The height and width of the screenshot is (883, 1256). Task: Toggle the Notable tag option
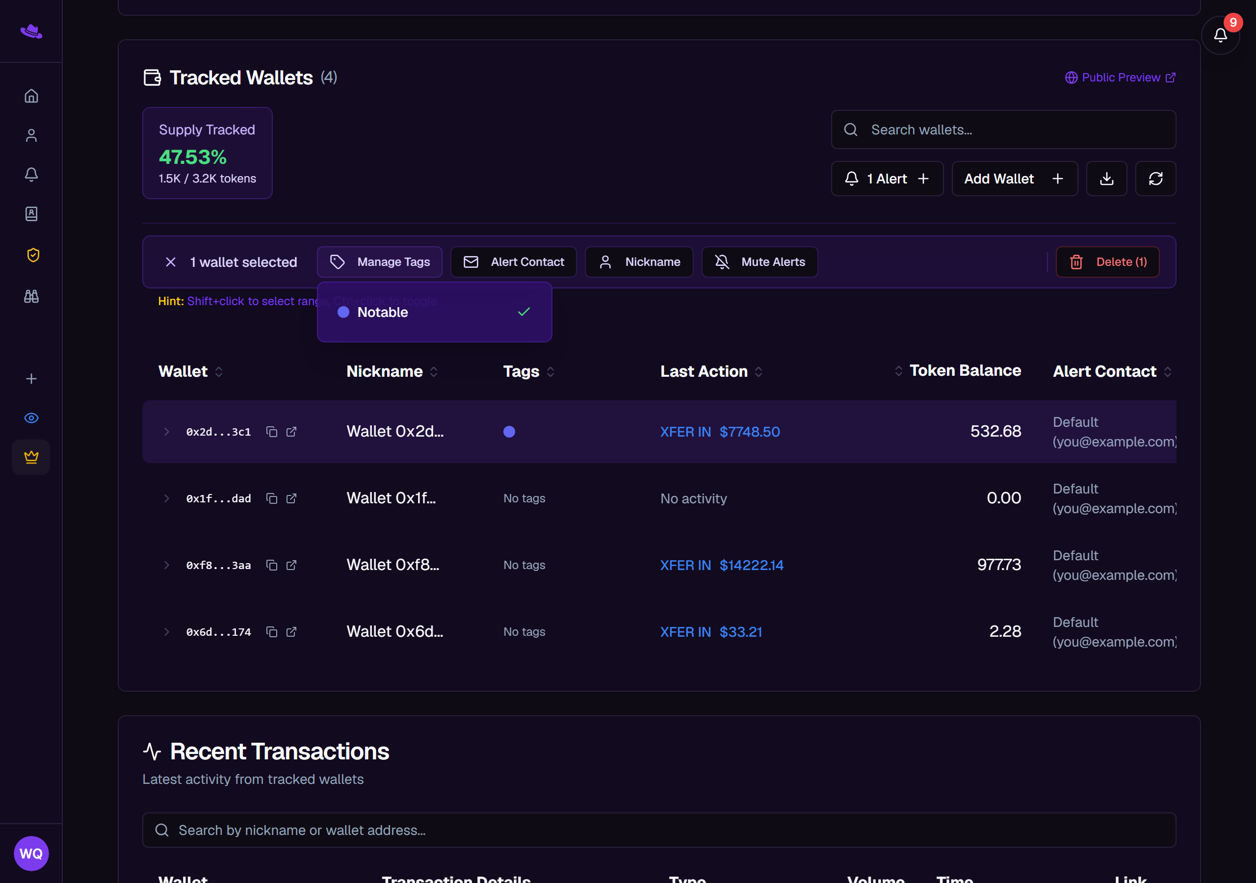coord(434,312)
